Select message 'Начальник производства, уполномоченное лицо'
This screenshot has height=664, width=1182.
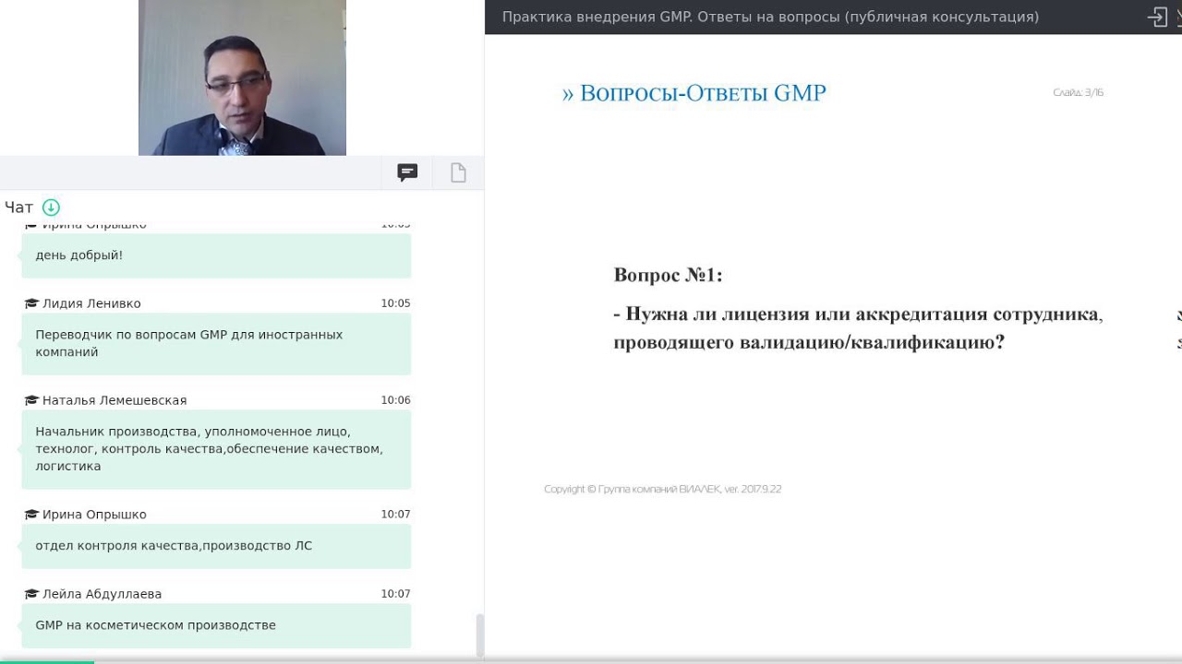click(x=216, y=449)
